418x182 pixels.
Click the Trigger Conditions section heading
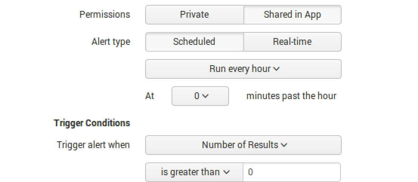92,123
